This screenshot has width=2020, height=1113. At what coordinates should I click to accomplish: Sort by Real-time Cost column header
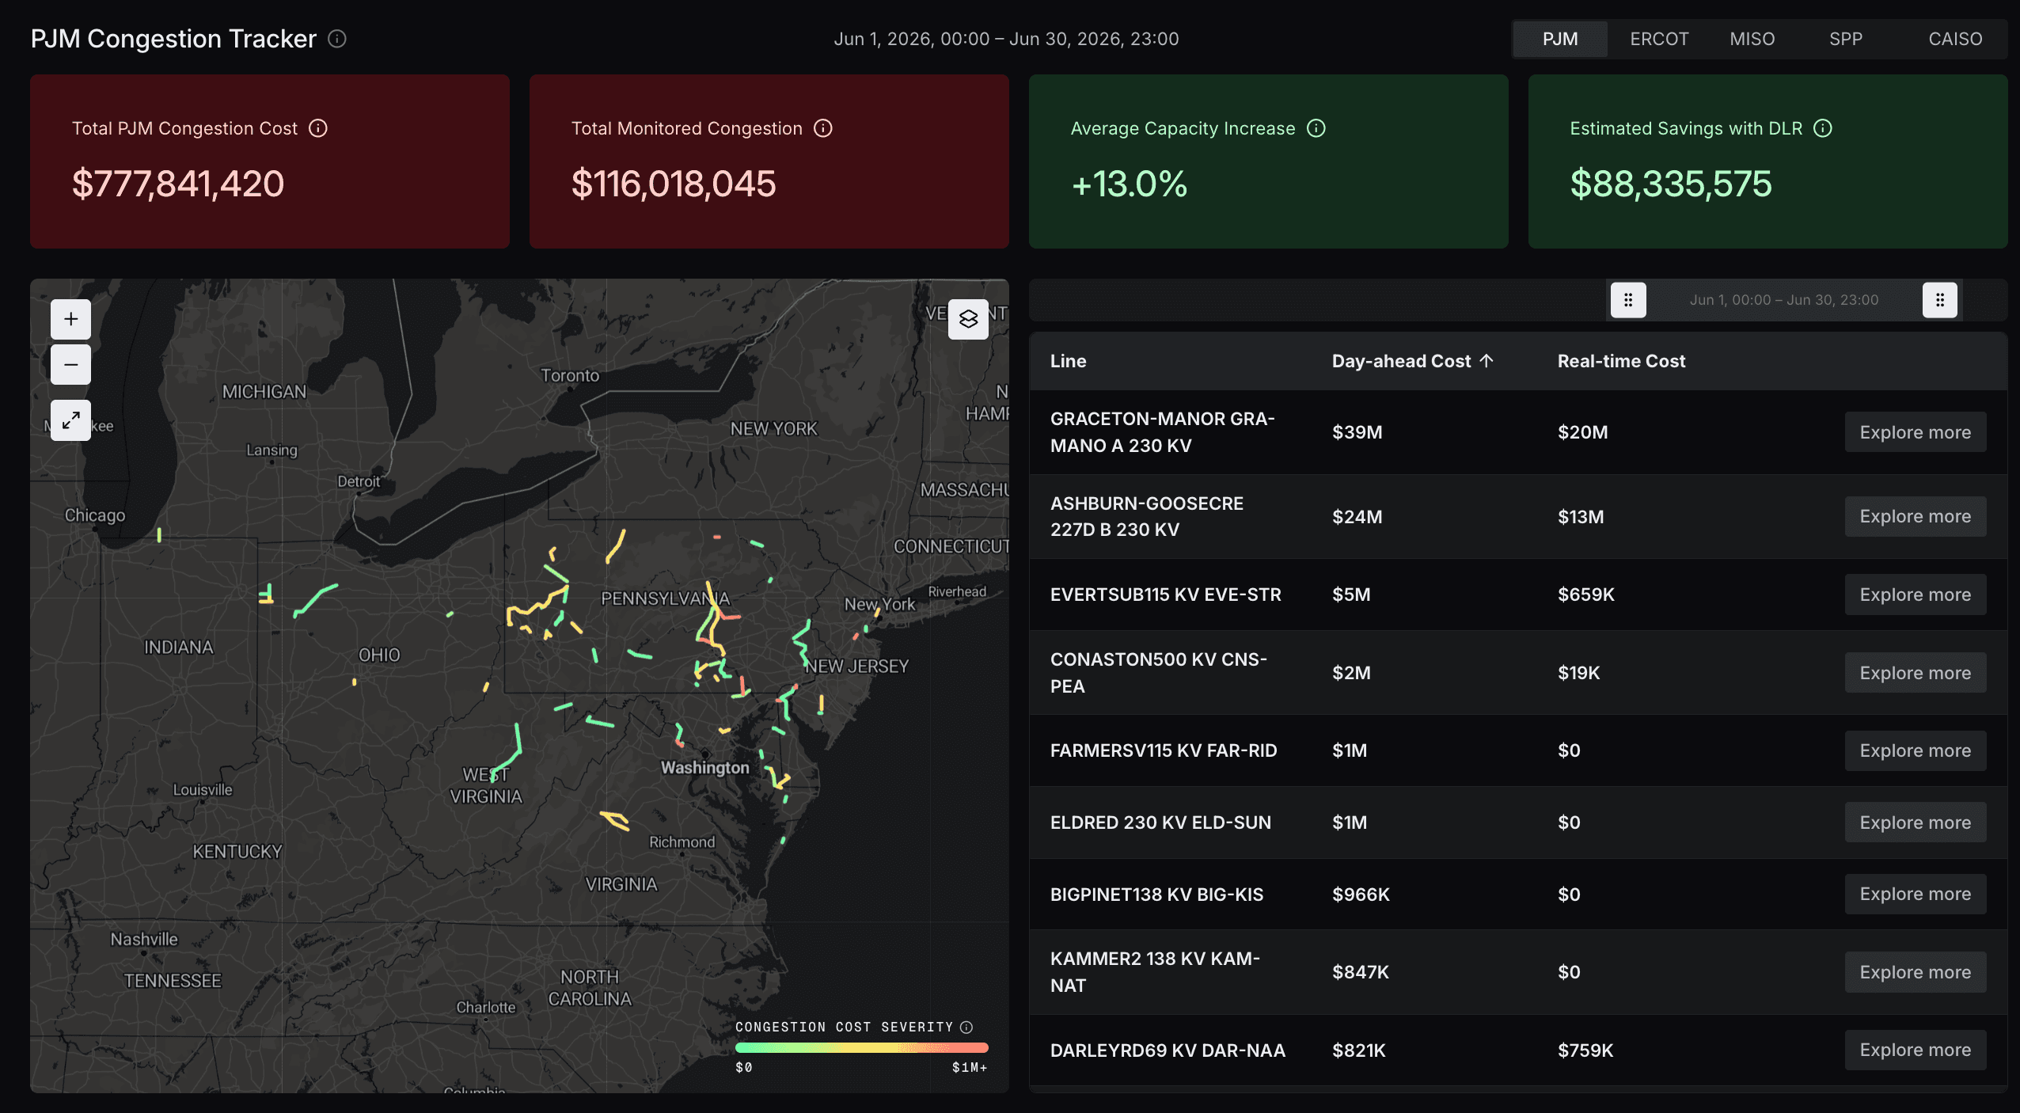click(x=1621, y=361)
